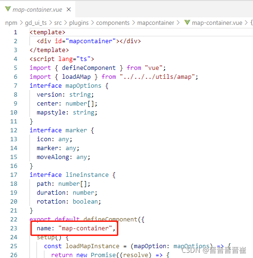Image resolution: width=253 pixels, height=258 pixels.
Task: Select the map-container.vue editor tab
Action: [x=37, y=9]
